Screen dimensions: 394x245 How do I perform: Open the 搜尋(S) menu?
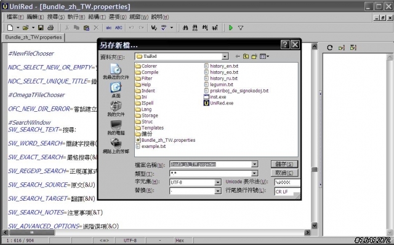click(56, 17)
